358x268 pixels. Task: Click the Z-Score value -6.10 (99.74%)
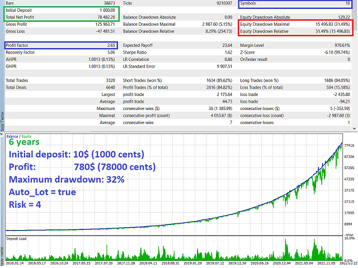coord(337,52)
